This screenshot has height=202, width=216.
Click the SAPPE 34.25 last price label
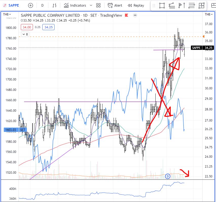click(202, 48)
